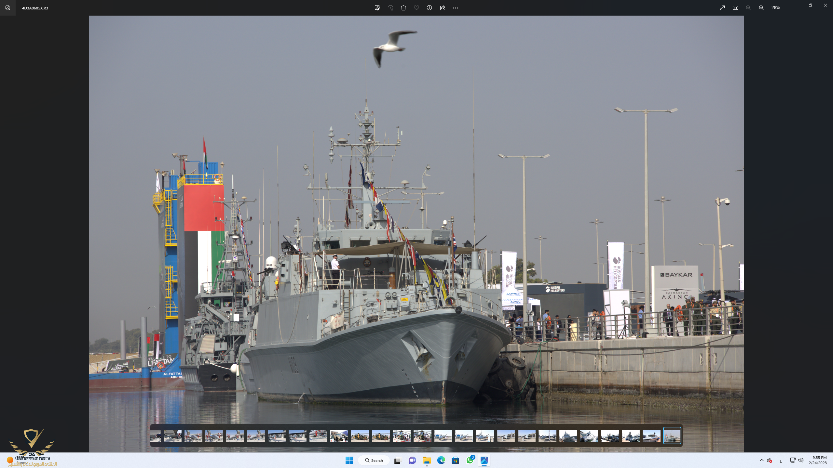Restore down the Photos window
This screenshot has width=833, height=468.
click(811, 5)
